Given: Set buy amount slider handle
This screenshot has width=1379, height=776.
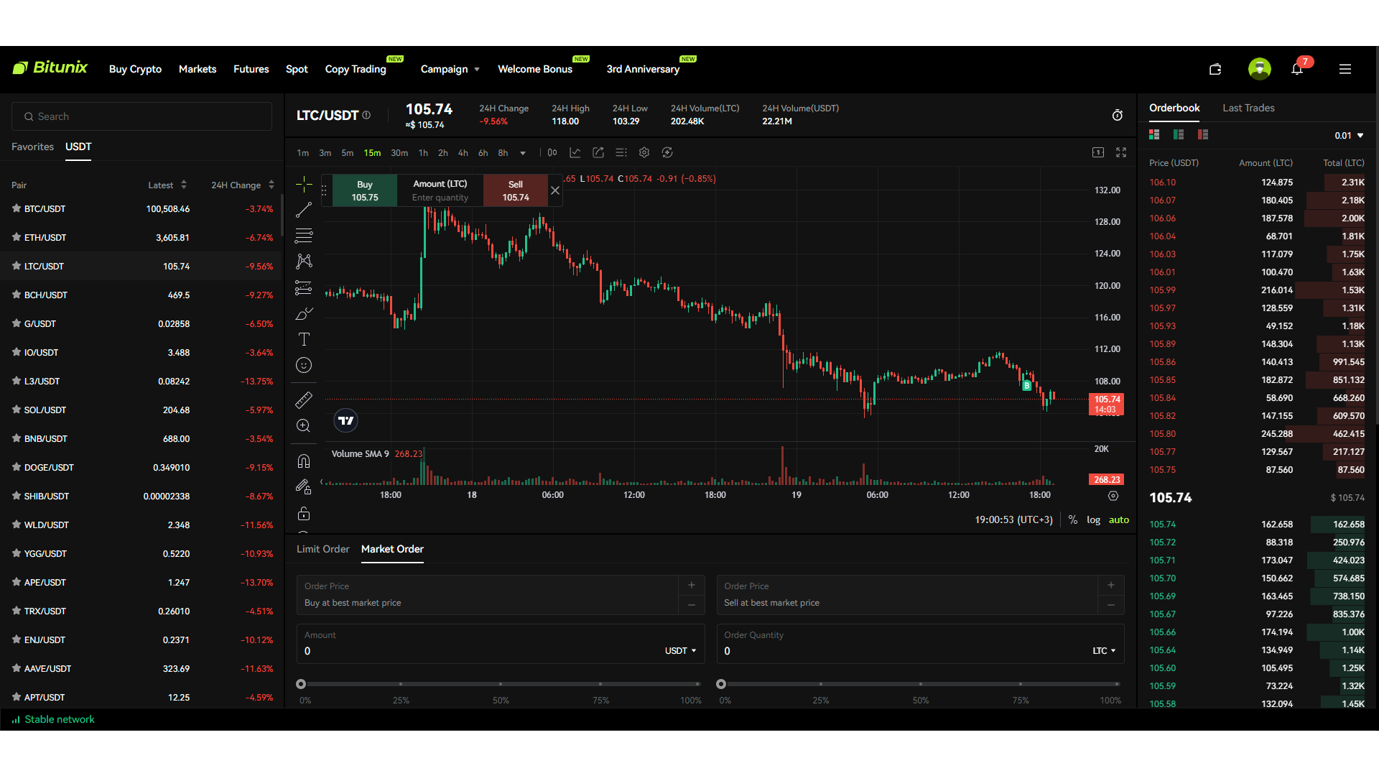Looking at the screenshot, I should [301, 684].
